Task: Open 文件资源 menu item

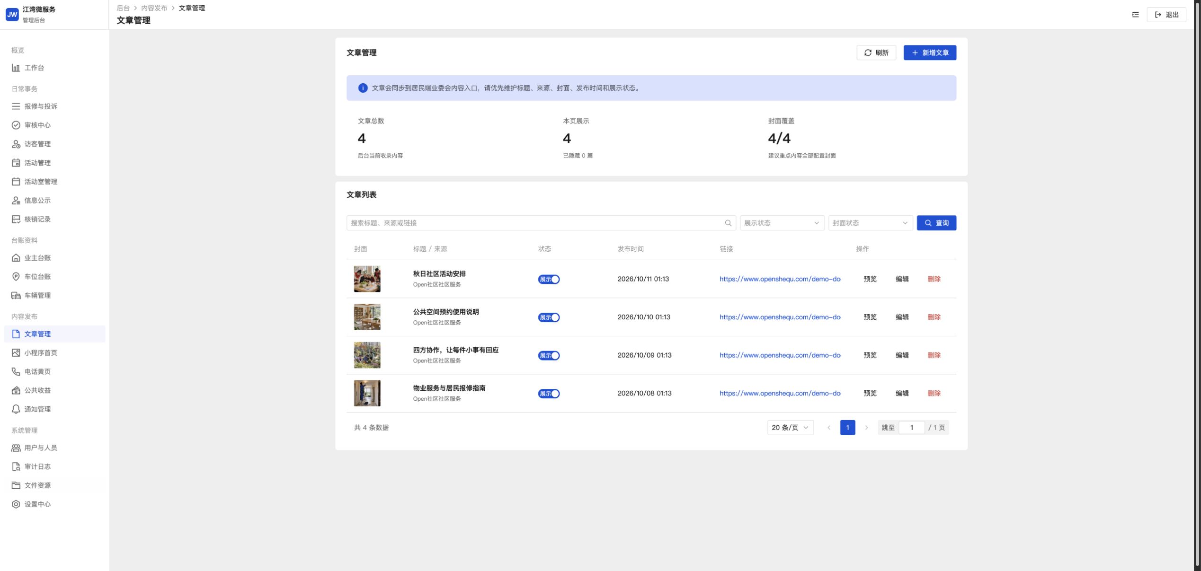Action: [54, 485]
